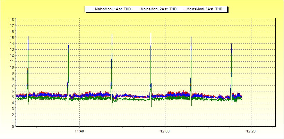Pick the 5 label on the Y axis

click(13, 97)
